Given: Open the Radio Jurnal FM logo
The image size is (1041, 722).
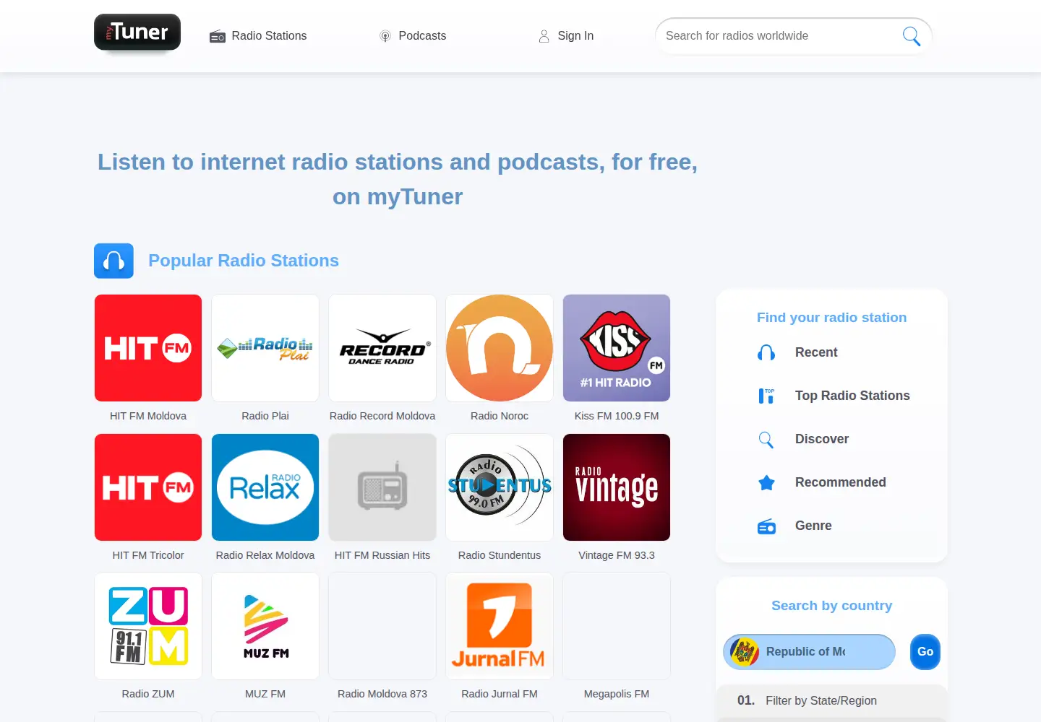Looking at the screenshot, I should click(500, 626).
